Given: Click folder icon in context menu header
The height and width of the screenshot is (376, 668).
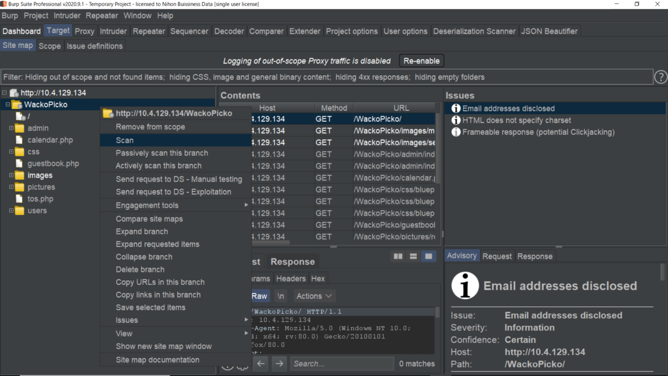Looking at the screenshot, I should pos(108,113).
